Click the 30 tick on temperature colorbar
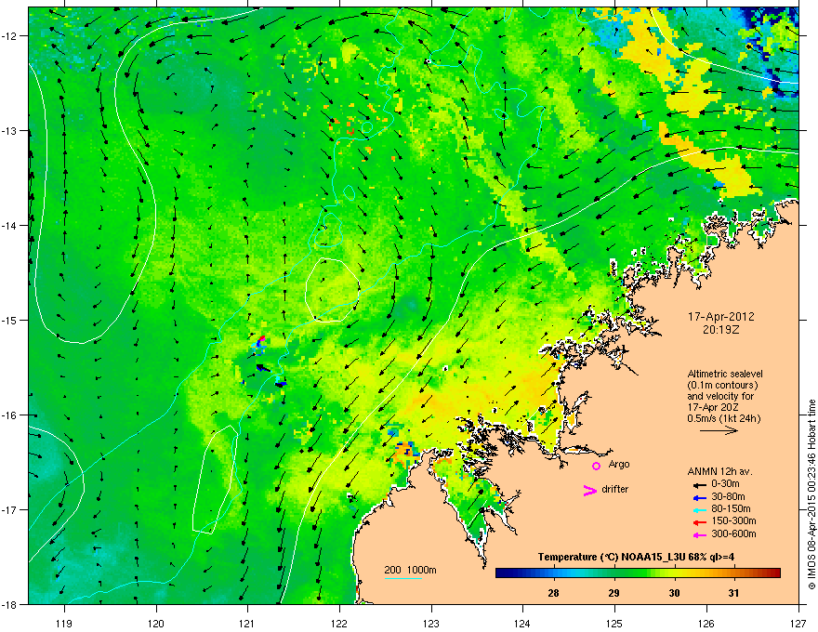Image resolution: width=818 pixels, height=632 pixels. point(674,593)
